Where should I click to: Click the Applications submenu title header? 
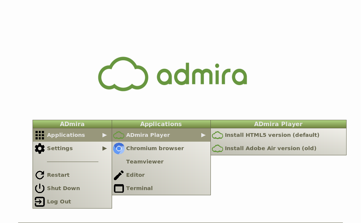pyautogui.click(x=161, y=124)
